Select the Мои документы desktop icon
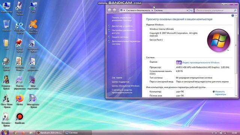This screenshot has height=135, width=240. coord(33,64)
